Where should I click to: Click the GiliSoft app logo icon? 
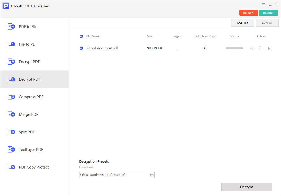pyautogui.click(x=6, y=6)
